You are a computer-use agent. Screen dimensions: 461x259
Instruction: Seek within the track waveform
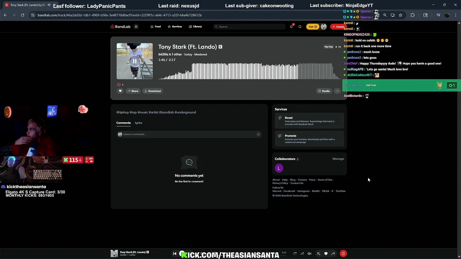249,71
